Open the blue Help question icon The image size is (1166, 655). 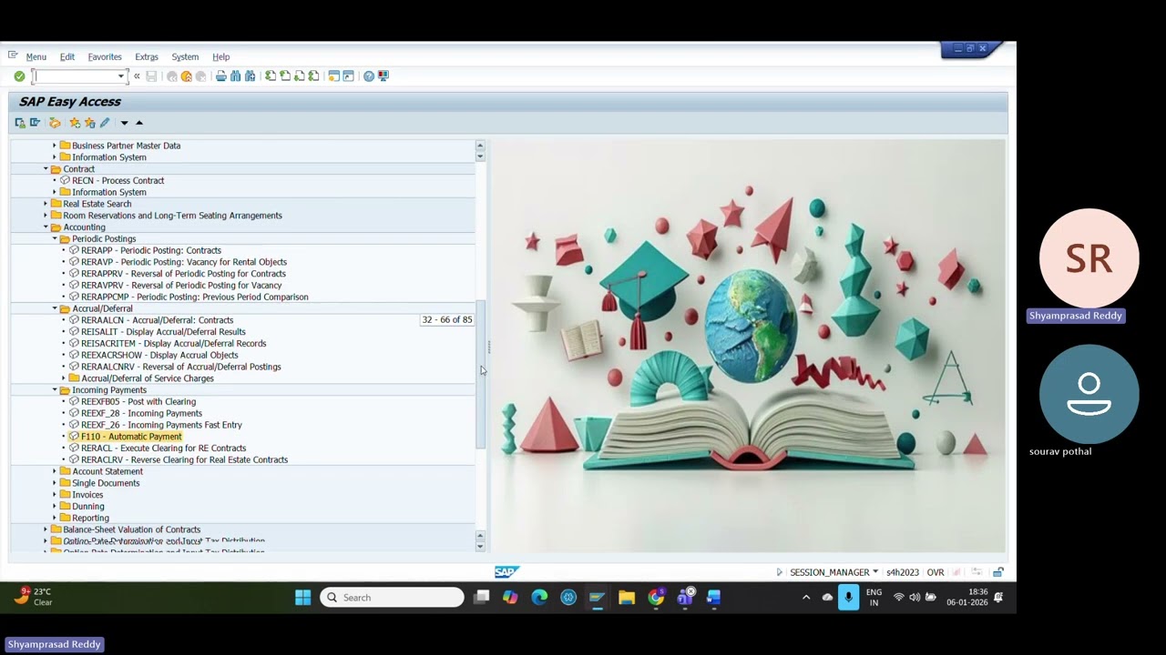tap(369, 76)
